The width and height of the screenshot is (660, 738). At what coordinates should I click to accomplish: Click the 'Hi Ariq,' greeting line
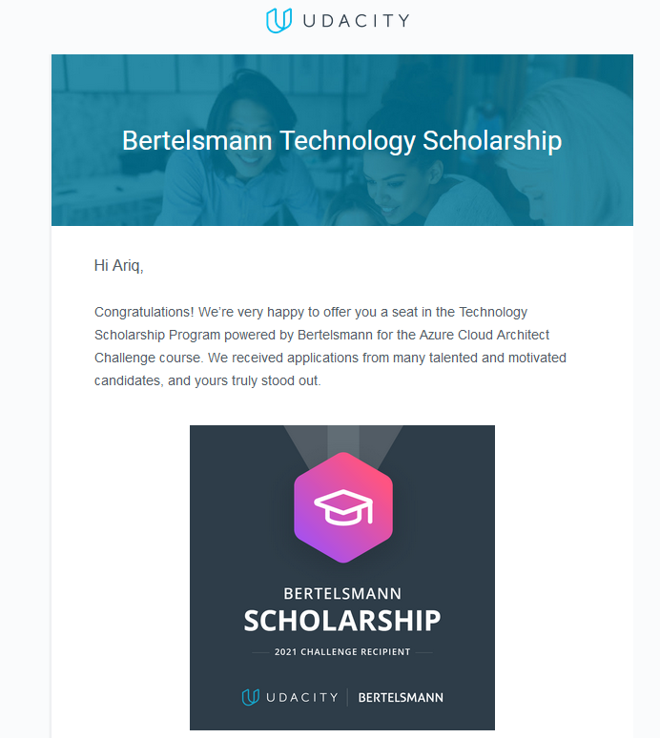tap(118, 265)
